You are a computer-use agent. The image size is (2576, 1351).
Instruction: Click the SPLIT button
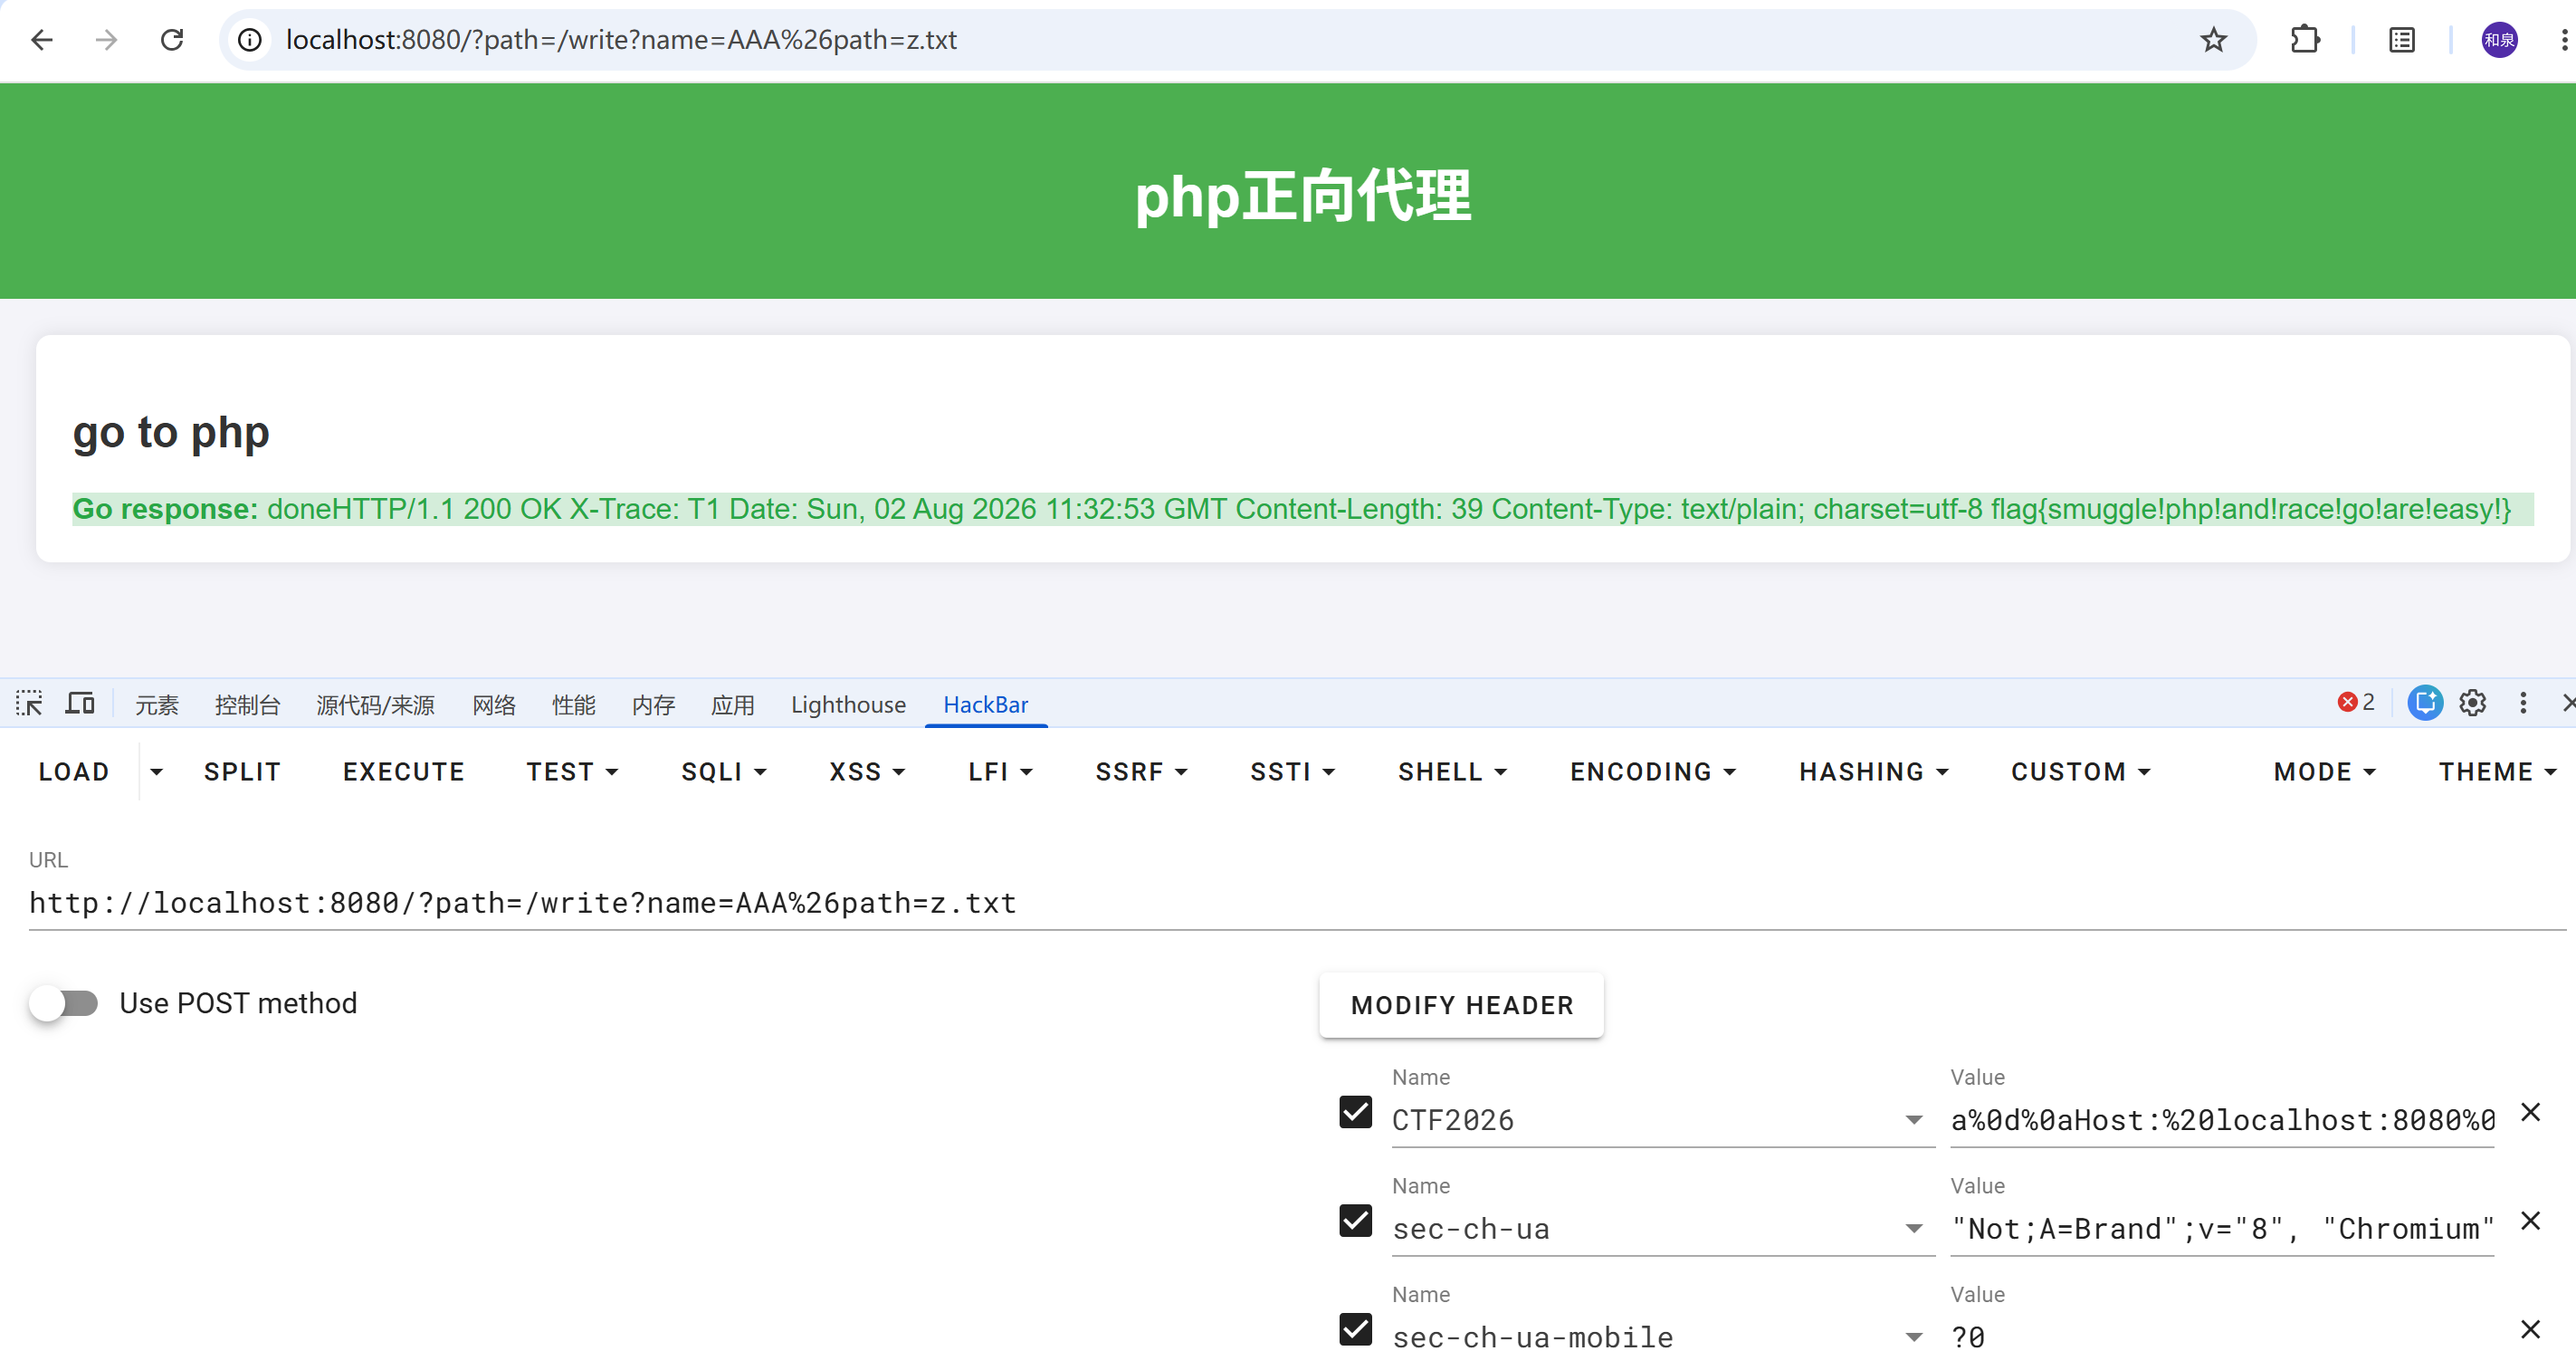pos(242,771)
